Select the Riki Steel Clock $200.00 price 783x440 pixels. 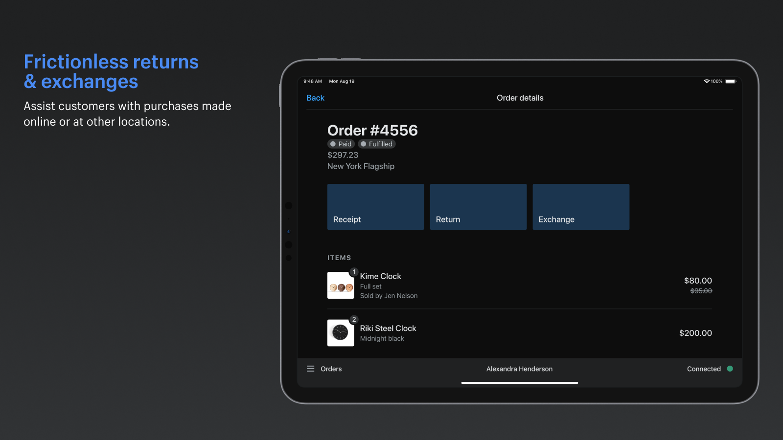(695, 333)
